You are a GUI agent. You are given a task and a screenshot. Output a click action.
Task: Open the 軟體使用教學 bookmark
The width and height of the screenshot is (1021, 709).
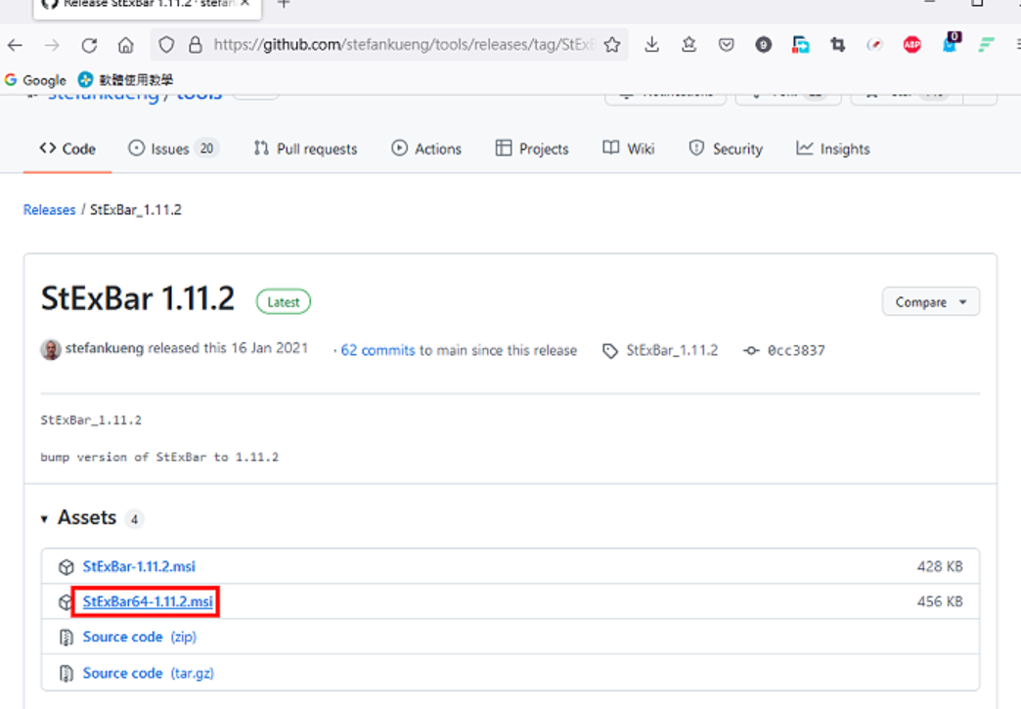tap(126, 80)
